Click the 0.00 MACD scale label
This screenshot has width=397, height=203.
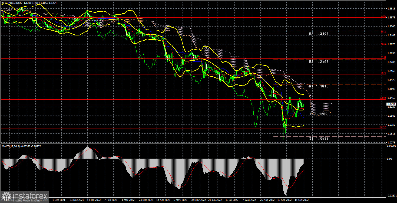click(x=390, y=159)
